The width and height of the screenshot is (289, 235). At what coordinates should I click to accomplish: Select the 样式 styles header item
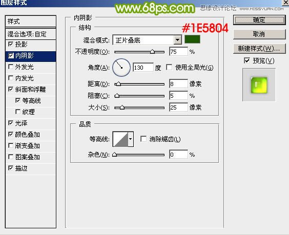tap(31, 22)
